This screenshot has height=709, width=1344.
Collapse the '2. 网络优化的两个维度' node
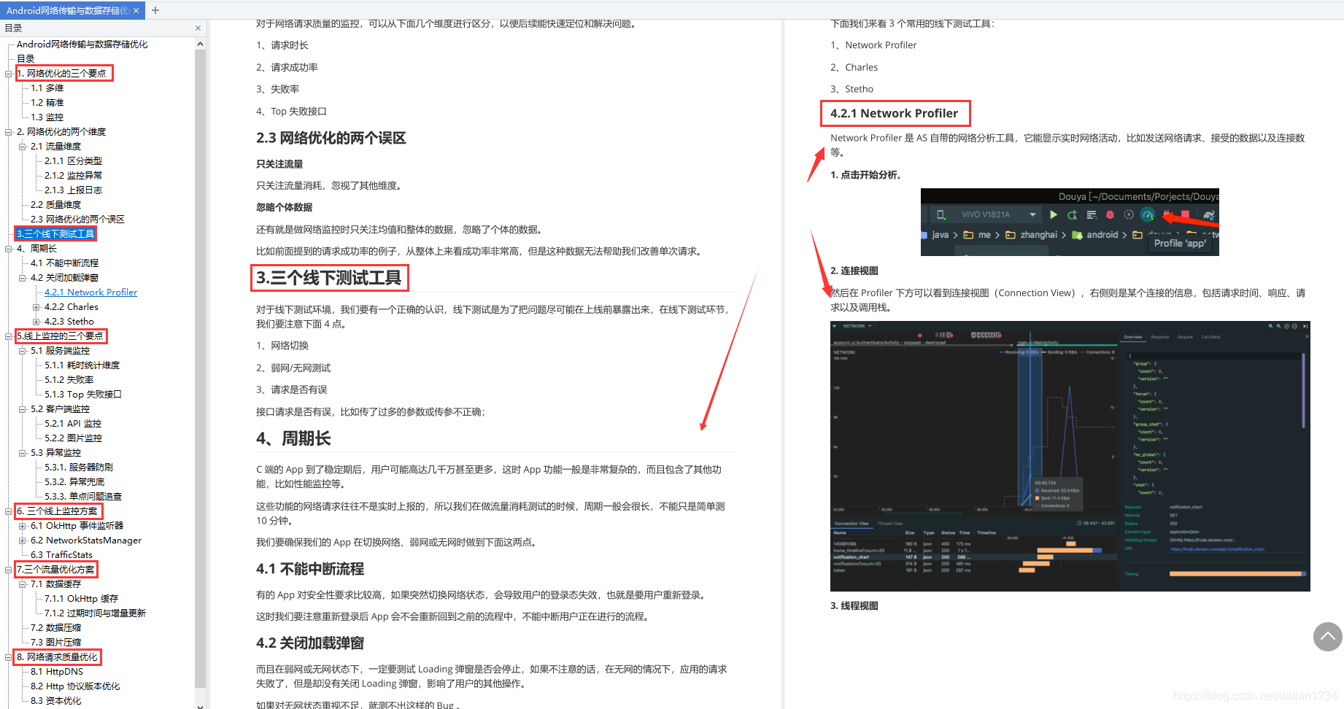click(9, 132)
